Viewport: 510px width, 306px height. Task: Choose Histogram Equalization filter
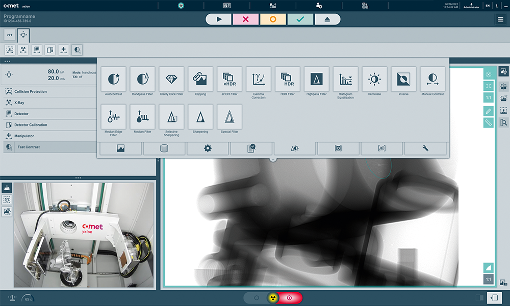click(x=346, y=80)
